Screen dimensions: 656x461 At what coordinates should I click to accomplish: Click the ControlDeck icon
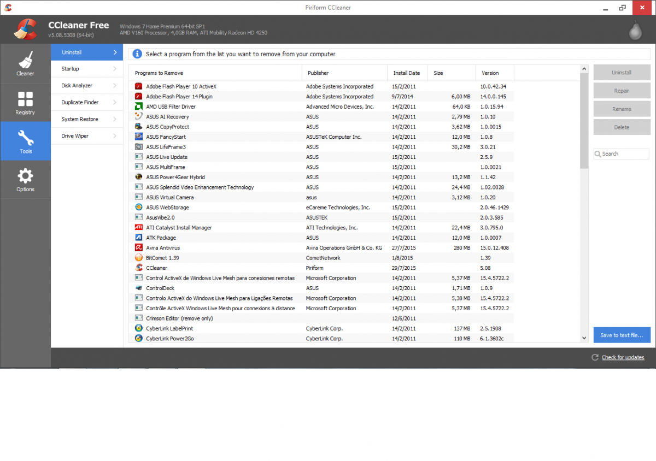[x=139, y=288]
